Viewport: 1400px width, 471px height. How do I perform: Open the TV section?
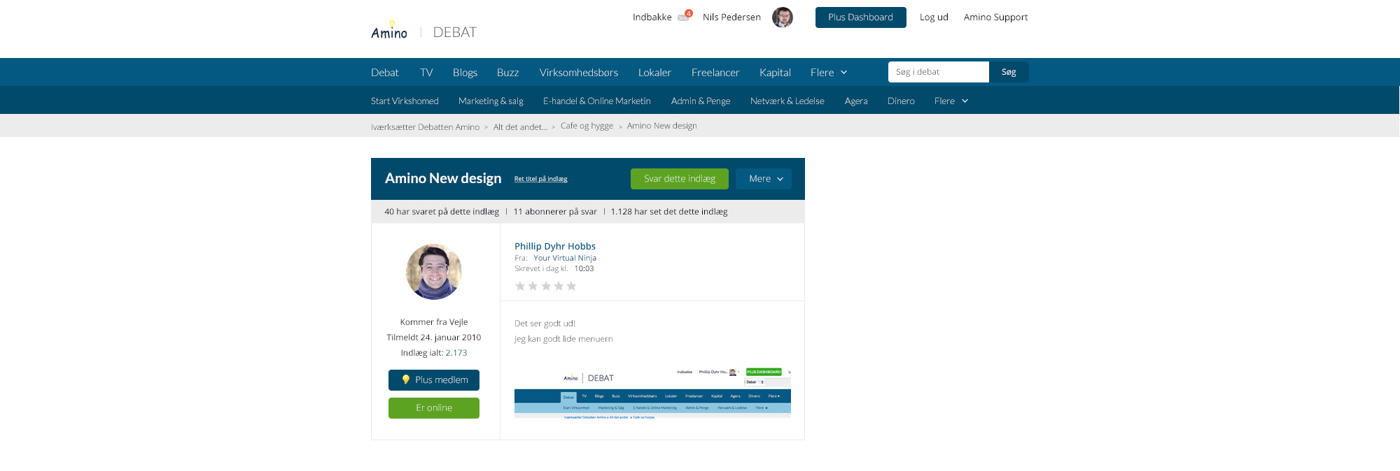[x=426, y=73]
